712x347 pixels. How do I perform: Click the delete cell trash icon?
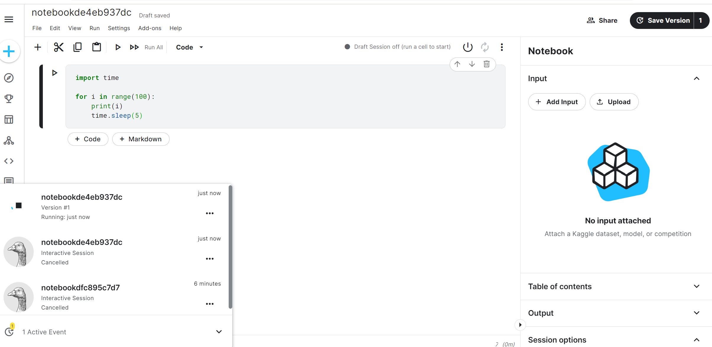tap(486, 64)
